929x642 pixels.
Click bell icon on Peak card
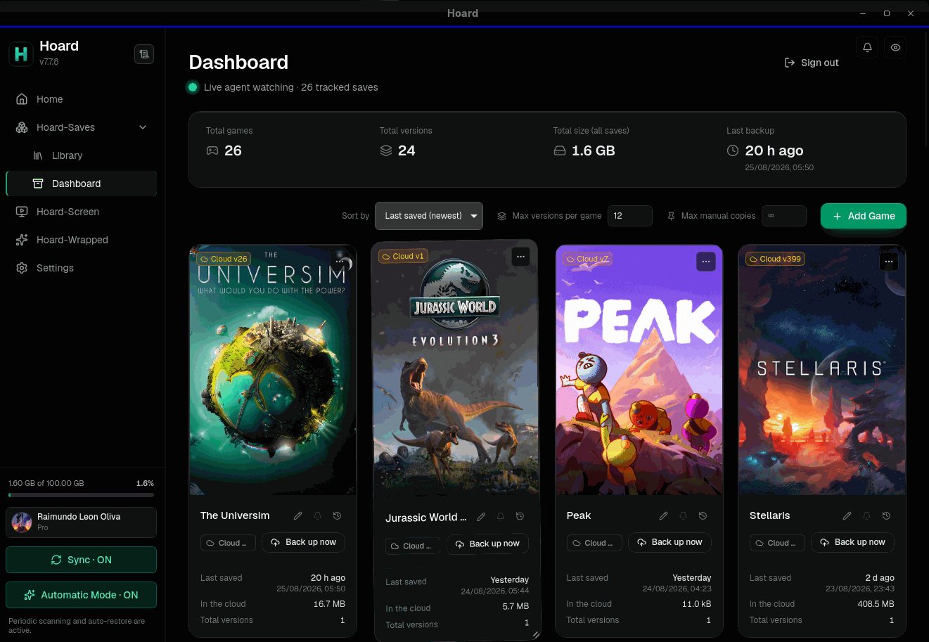pos(683,515)
